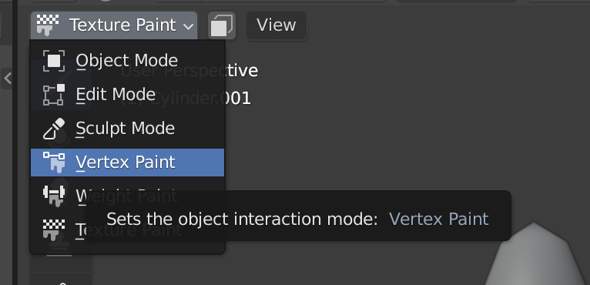Click the Vertex Paint icon in list
590x285 pixels.
point(54,163)
